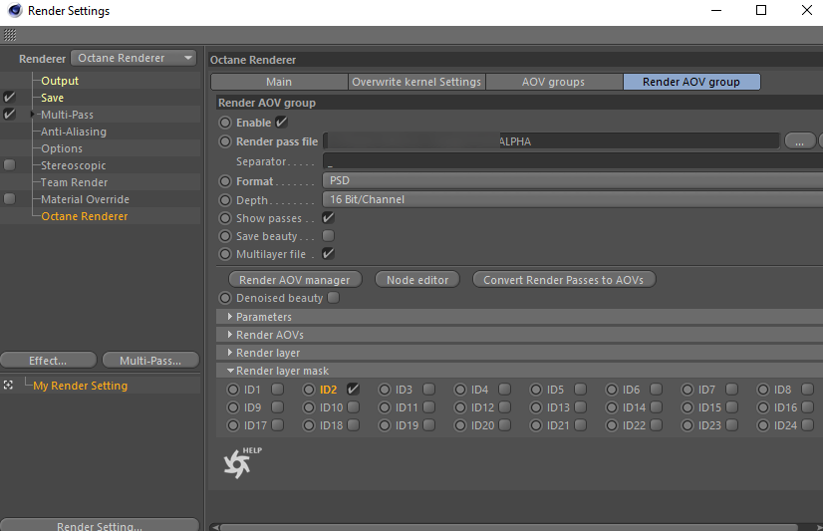This screenshot has height=531, width=823.
Task: Click the animation dot next to Multilayer file
Action: pos(225,254)
